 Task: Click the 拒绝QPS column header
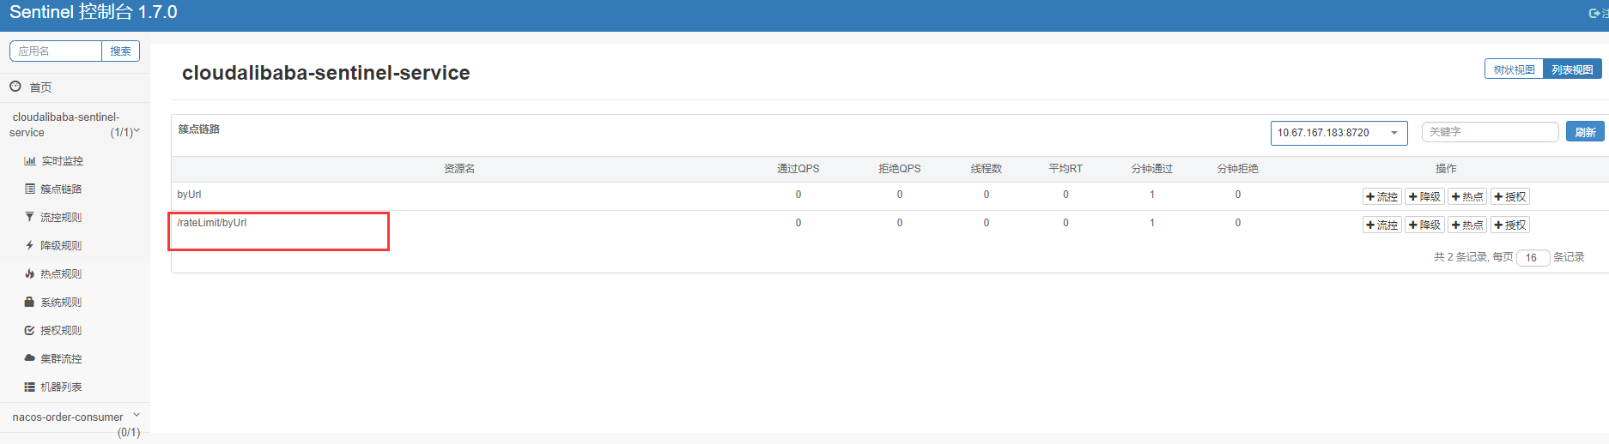pos(900,169)
